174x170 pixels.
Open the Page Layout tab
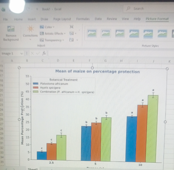(62, 19)
